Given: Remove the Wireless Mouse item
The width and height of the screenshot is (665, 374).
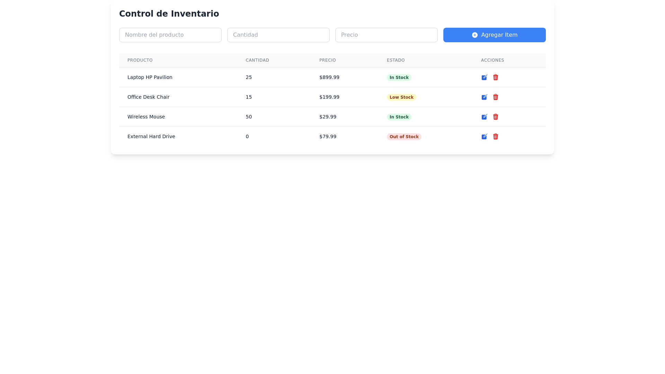Looking at the screenshot, I should click(495, 117).
